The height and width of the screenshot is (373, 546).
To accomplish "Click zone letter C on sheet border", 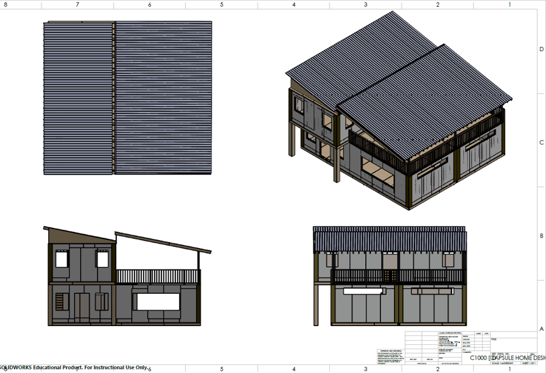I will [541, 143].
